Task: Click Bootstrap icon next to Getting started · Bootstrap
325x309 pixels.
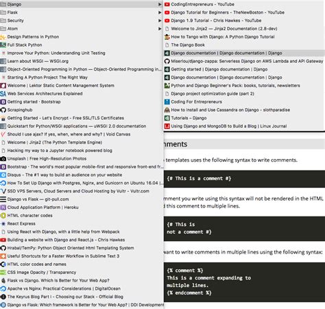Action: pyautogui.click(x=3, y=102)
